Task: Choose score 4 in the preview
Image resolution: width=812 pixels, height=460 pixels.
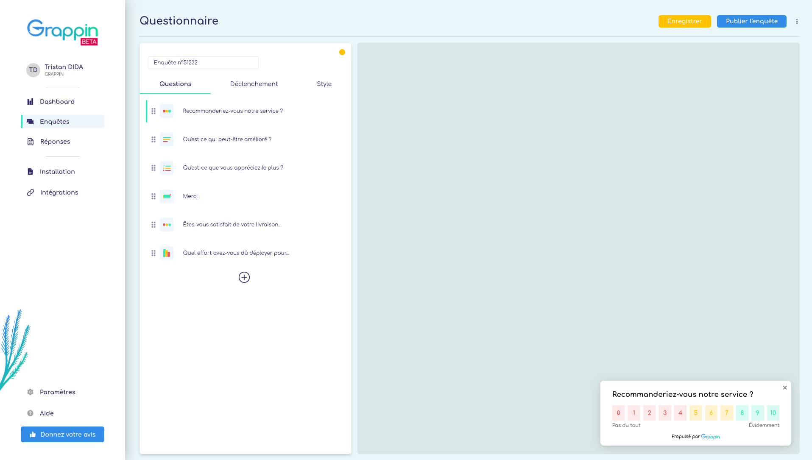Action: pos(680,413)
